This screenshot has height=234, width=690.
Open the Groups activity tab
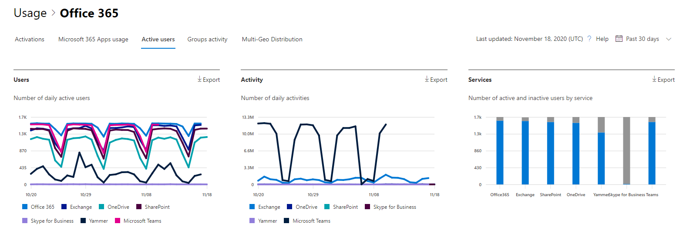[x=207, y=39]
